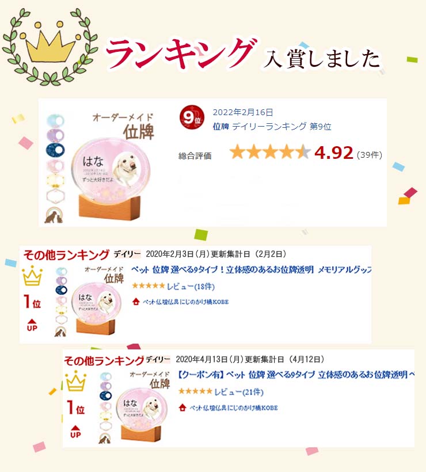Viewport: 426px width, 472px height.
Task: Click the red UP arrow in February ranking
Action: (x=32, y=325)
